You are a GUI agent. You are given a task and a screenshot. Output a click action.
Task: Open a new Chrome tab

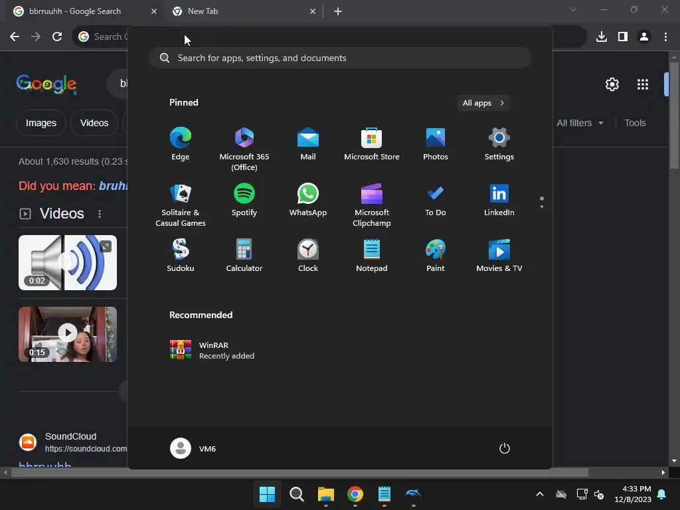[x=338, y=11]
